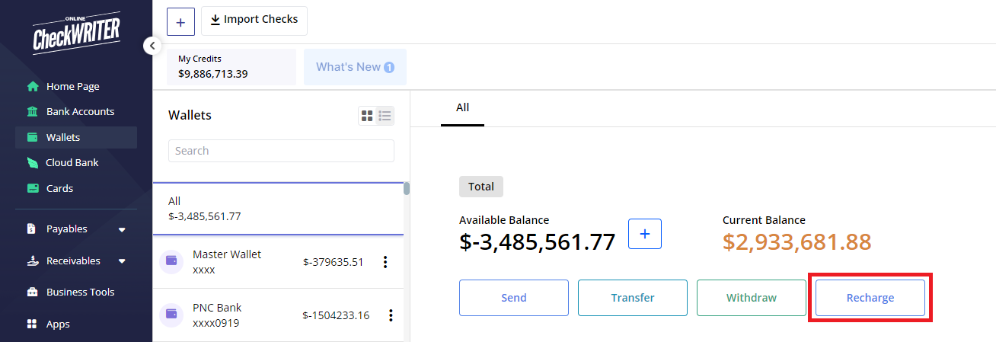Click the Withdraw button
Viewport: 996px width, 342px height.
[x=752, y=298]
